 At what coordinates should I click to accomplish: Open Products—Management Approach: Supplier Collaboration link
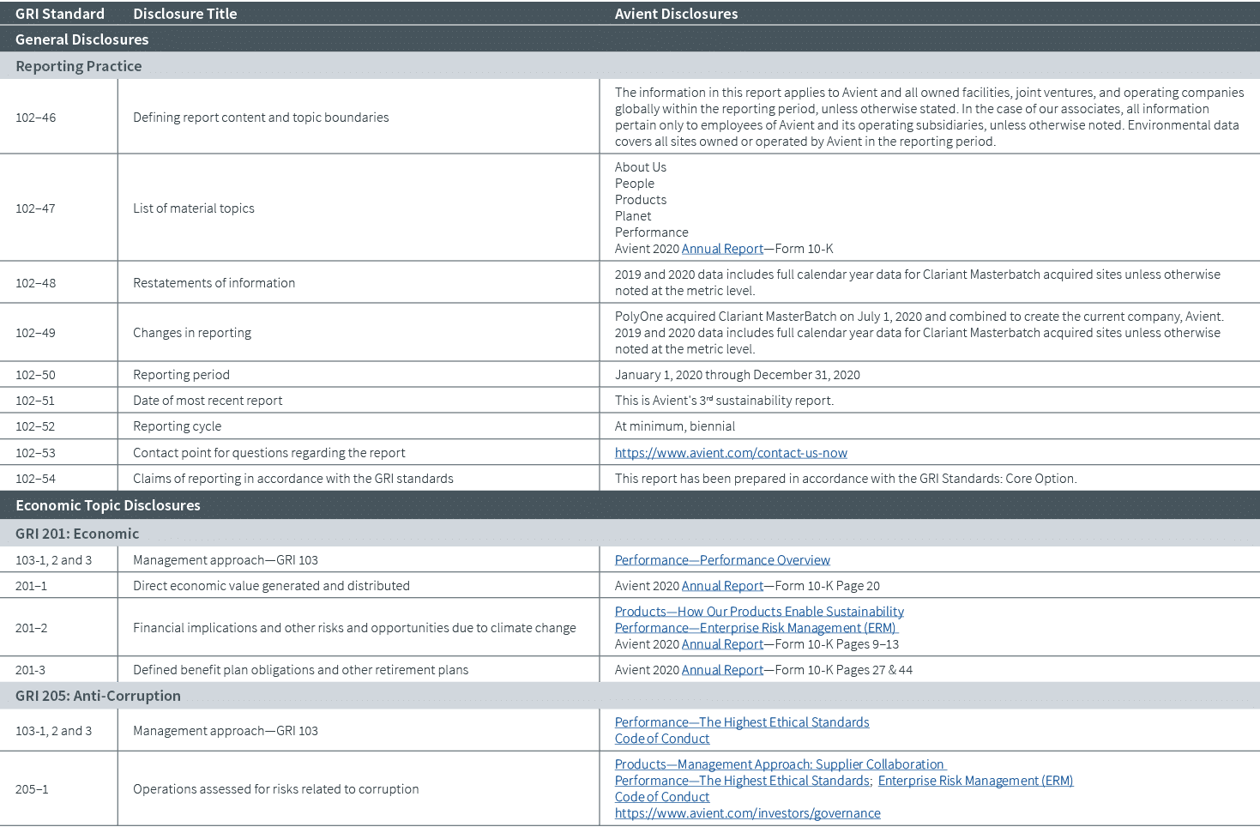[779, 764]
